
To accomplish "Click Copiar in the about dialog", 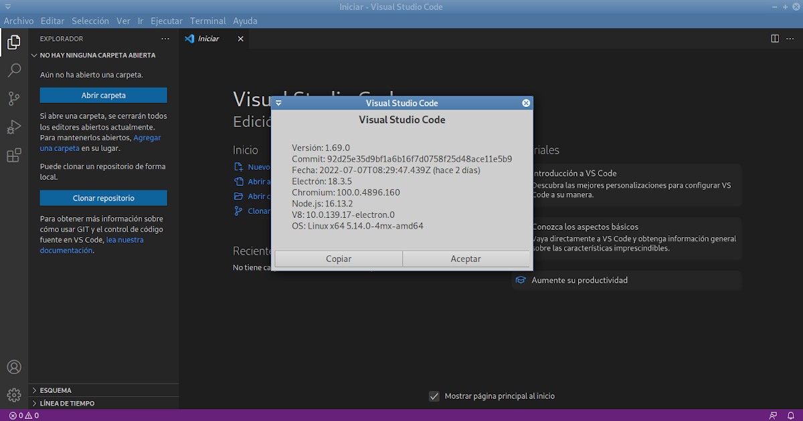I will pyautogui.click(x=339, y=259).
